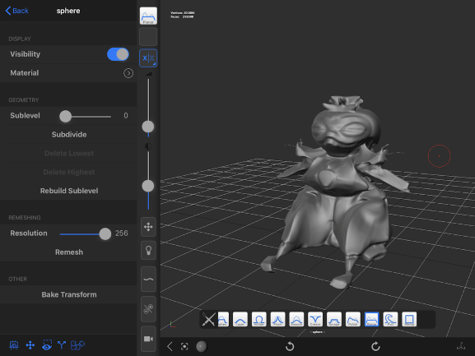Open the shapes primitives tab icon
Image resolution: width=475 pixels, height=356 pixels.
coord(77,345)
